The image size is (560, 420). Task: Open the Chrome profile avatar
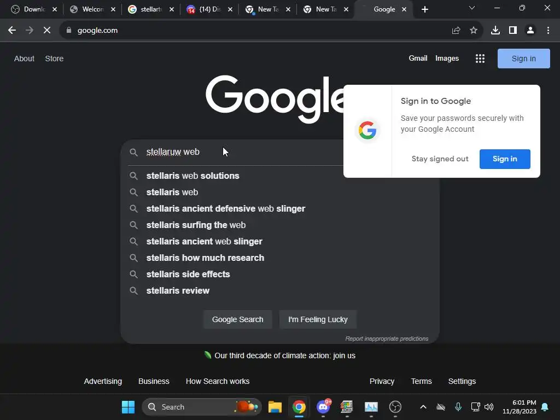(x=530, y=31)
